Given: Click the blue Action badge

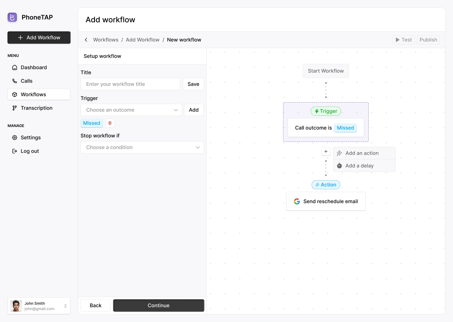Looking at the screenshot, I should click(326, 185).
